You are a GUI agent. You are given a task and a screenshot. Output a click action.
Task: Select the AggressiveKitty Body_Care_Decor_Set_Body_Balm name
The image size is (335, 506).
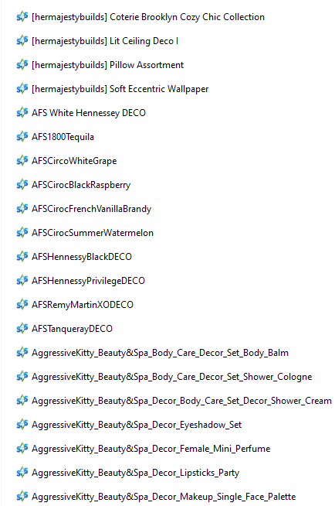(160, 353)
